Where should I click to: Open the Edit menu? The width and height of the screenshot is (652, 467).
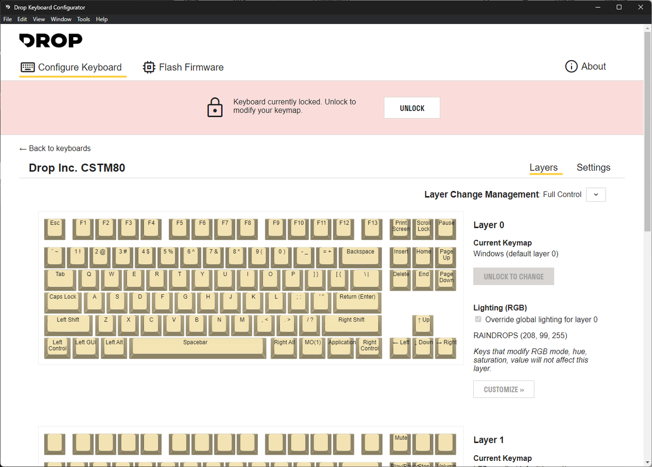22,19
